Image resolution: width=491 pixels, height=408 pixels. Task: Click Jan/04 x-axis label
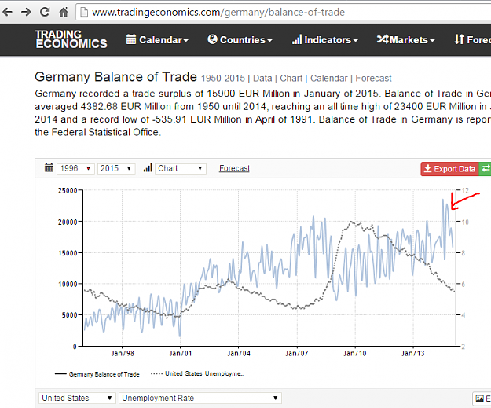pyautogui.click(x=239, y=354)
